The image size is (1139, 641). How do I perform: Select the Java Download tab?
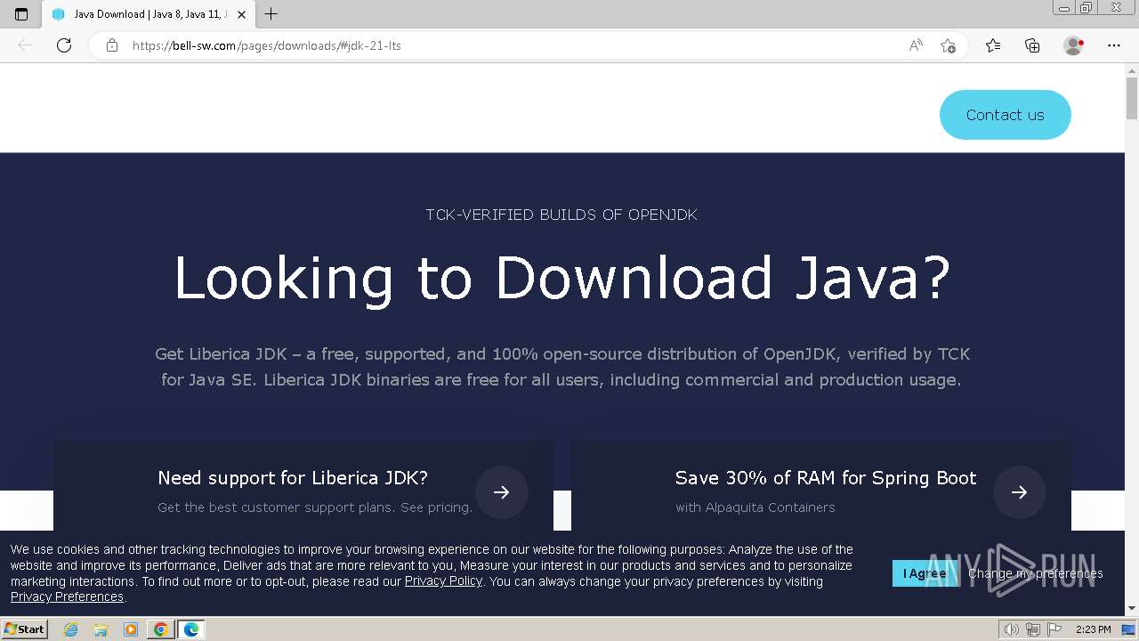point(149,14)
